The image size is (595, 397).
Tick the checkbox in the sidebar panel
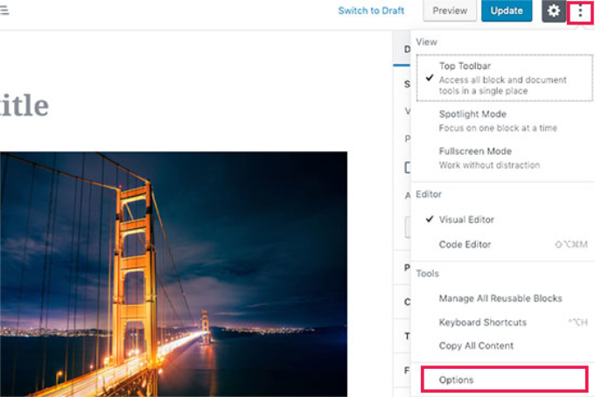[x=407, y=167]
